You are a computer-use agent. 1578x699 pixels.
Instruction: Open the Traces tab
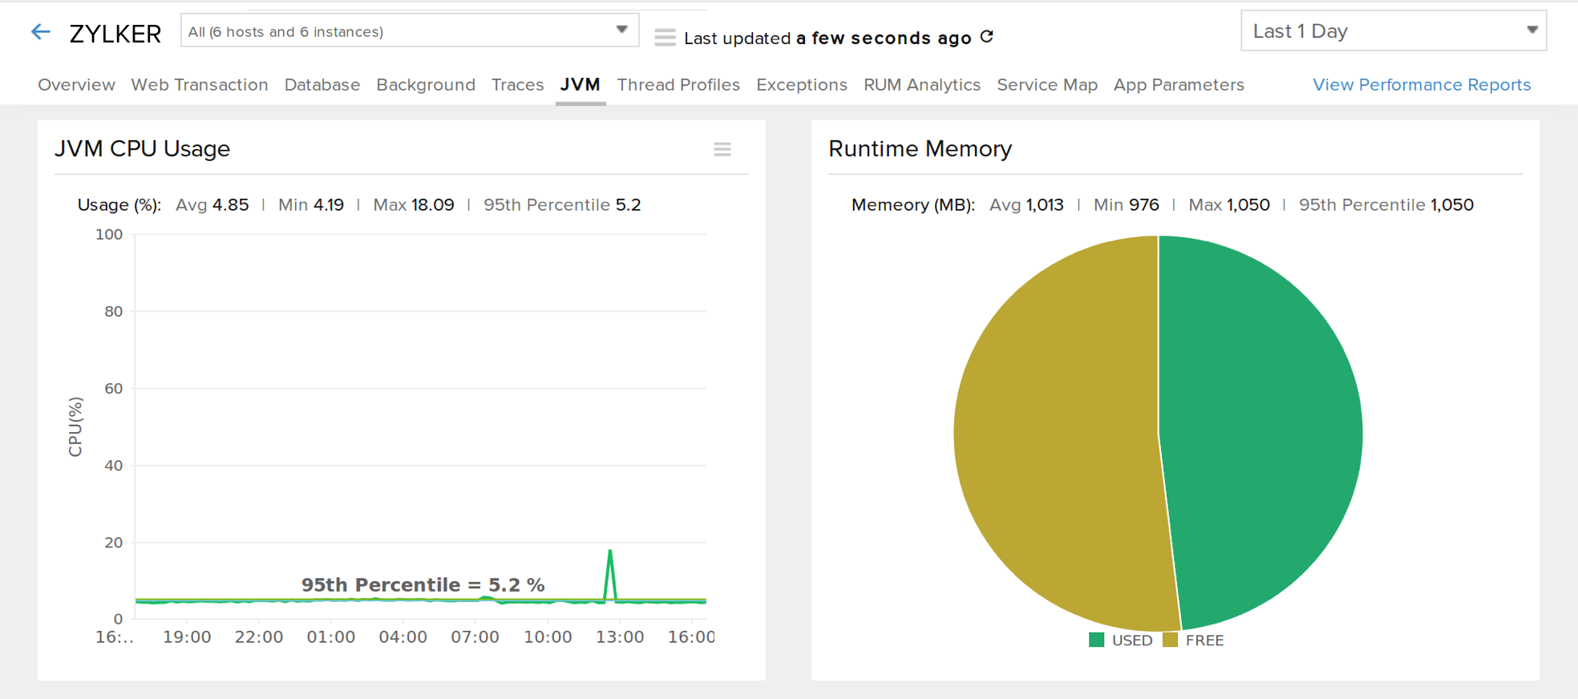pos(517,85)
